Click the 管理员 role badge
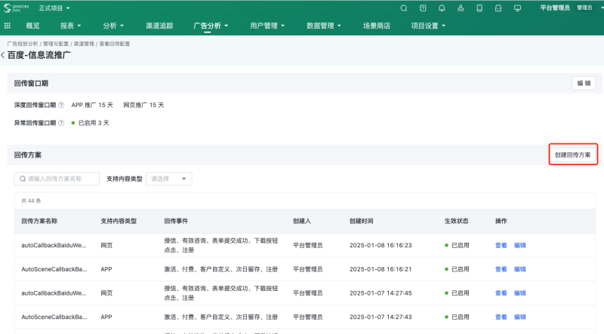This screenshot has width=604, height=334. coord(584,8)
